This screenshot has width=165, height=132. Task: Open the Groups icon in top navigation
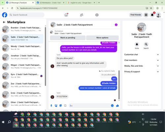tap(97, 15)
